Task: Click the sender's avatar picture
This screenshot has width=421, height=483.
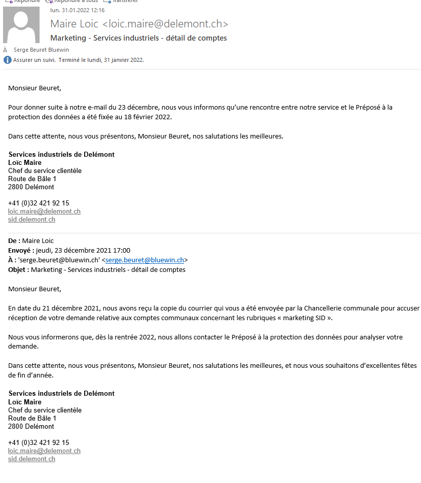Action: click(21, 25)
